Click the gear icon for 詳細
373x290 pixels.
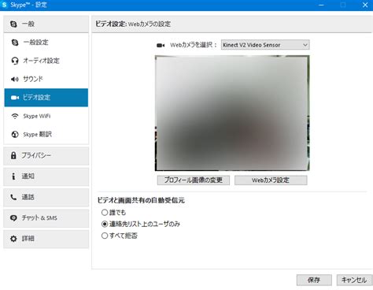tap(13, 239)
